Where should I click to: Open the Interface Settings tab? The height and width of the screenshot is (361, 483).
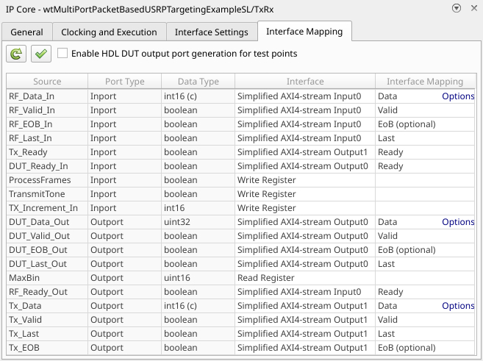pos(212,32)
